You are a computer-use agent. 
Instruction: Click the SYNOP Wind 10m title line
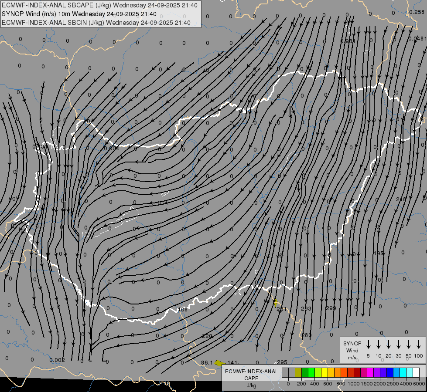[79, 14]
